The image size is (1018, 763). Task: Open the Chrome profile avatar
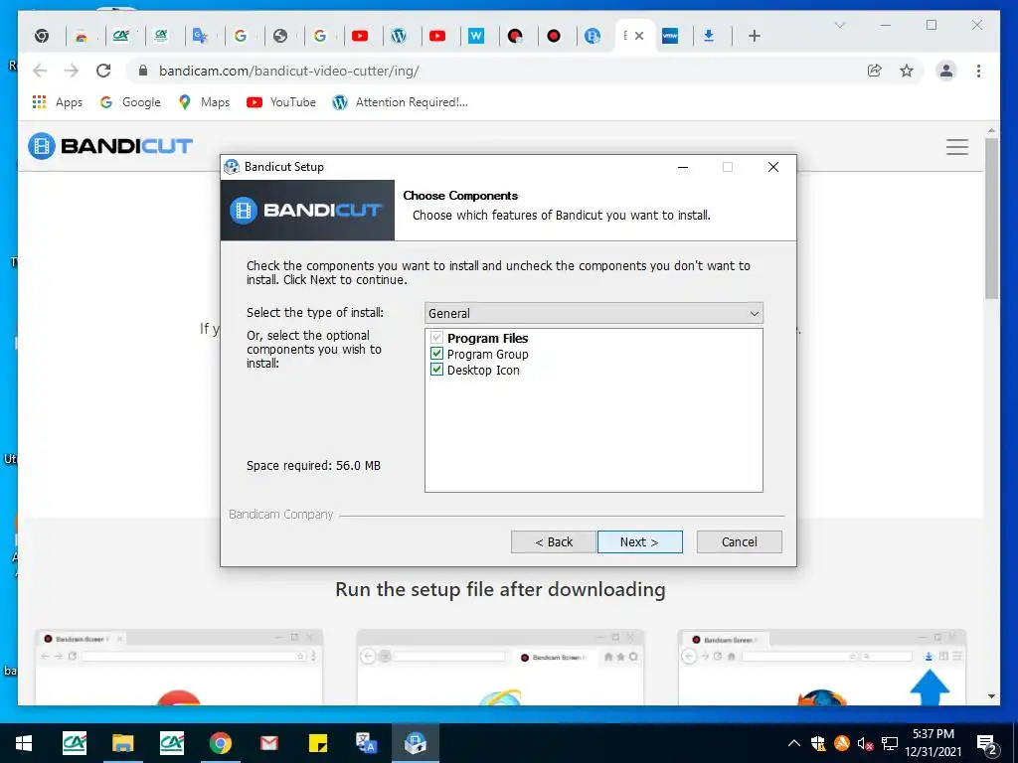coord(946,71)
